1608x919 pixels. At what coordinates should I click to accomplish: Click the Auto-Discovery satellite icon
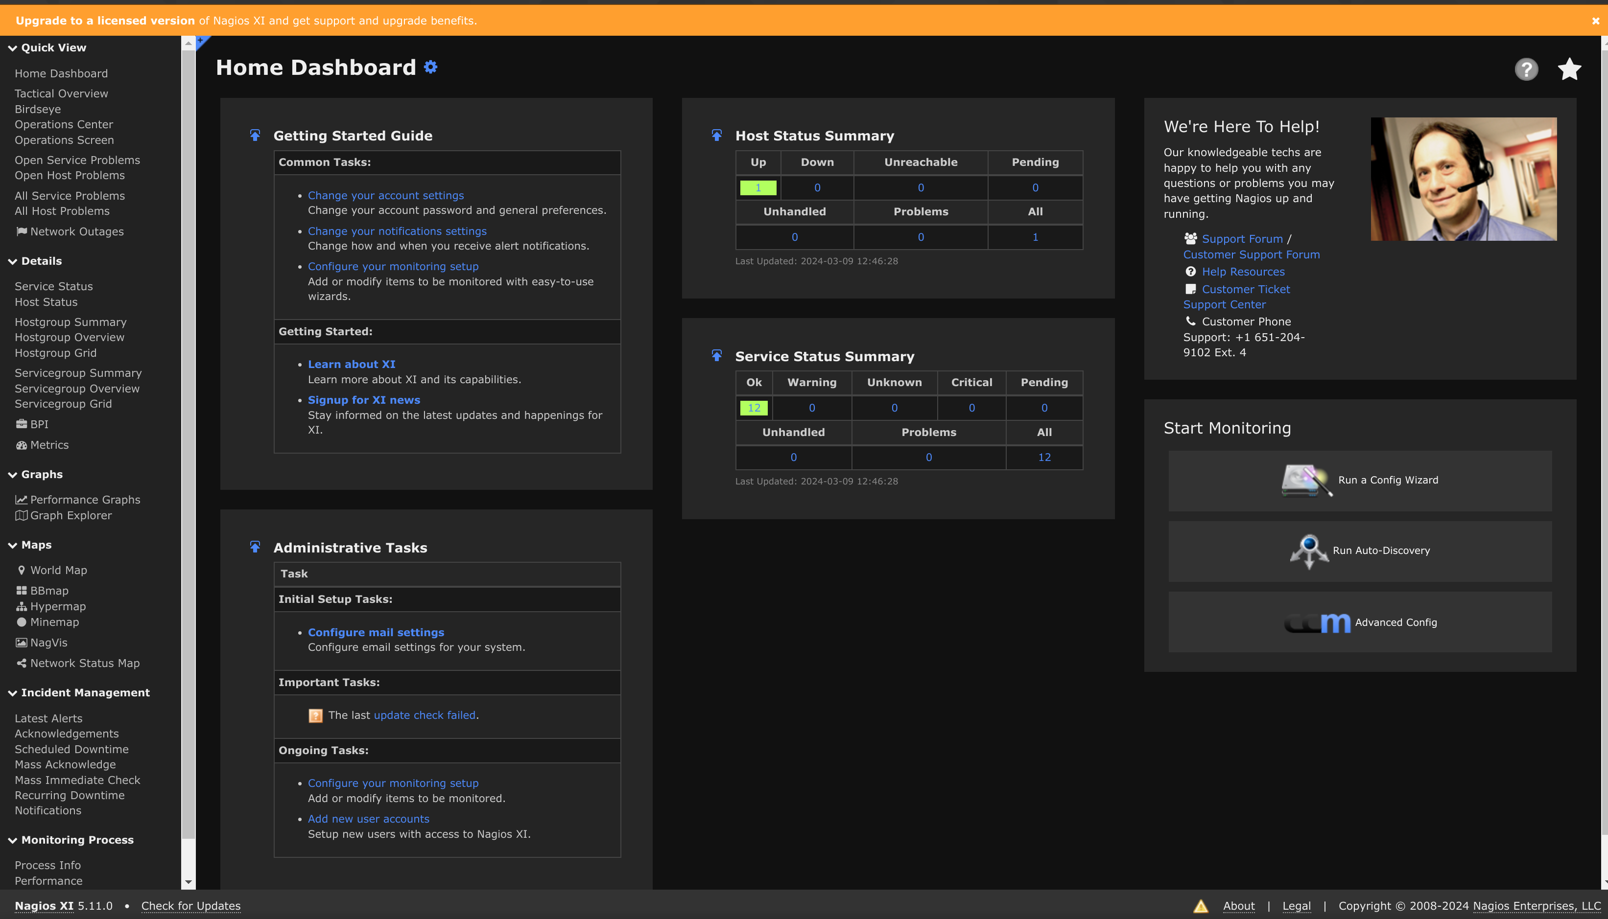(x=1309, y=551)
